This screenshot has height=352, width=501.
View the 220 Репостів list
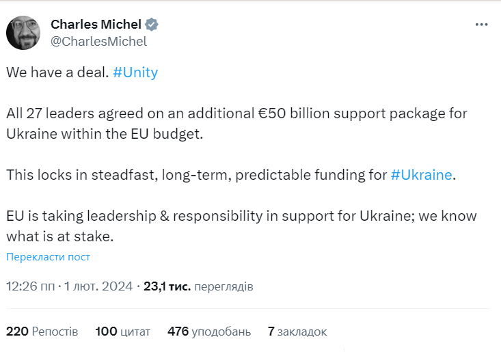point(42,331)
